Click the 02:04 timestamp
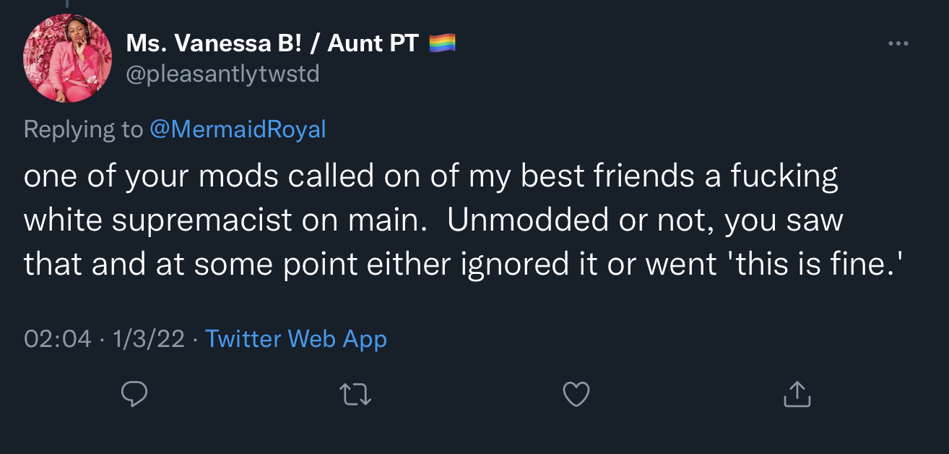 pos(58,339)
